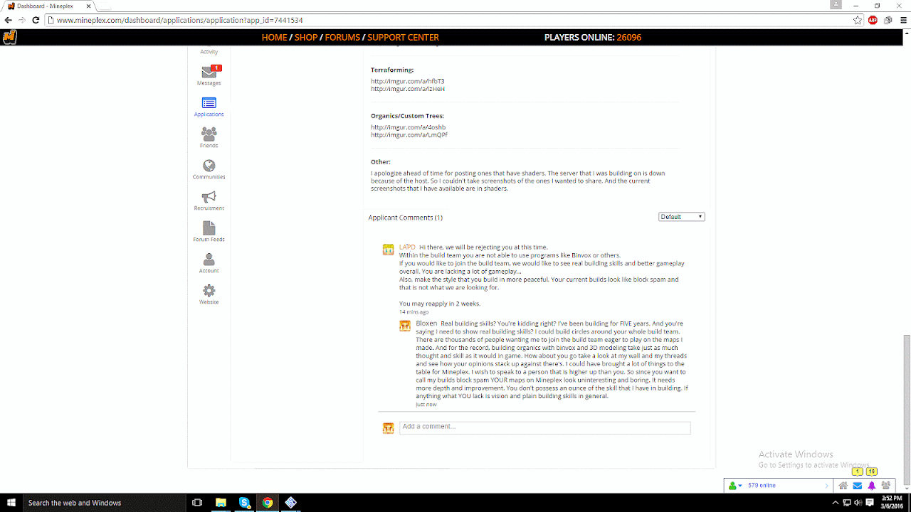Expand chat bar with right chevron

(827, 486)
